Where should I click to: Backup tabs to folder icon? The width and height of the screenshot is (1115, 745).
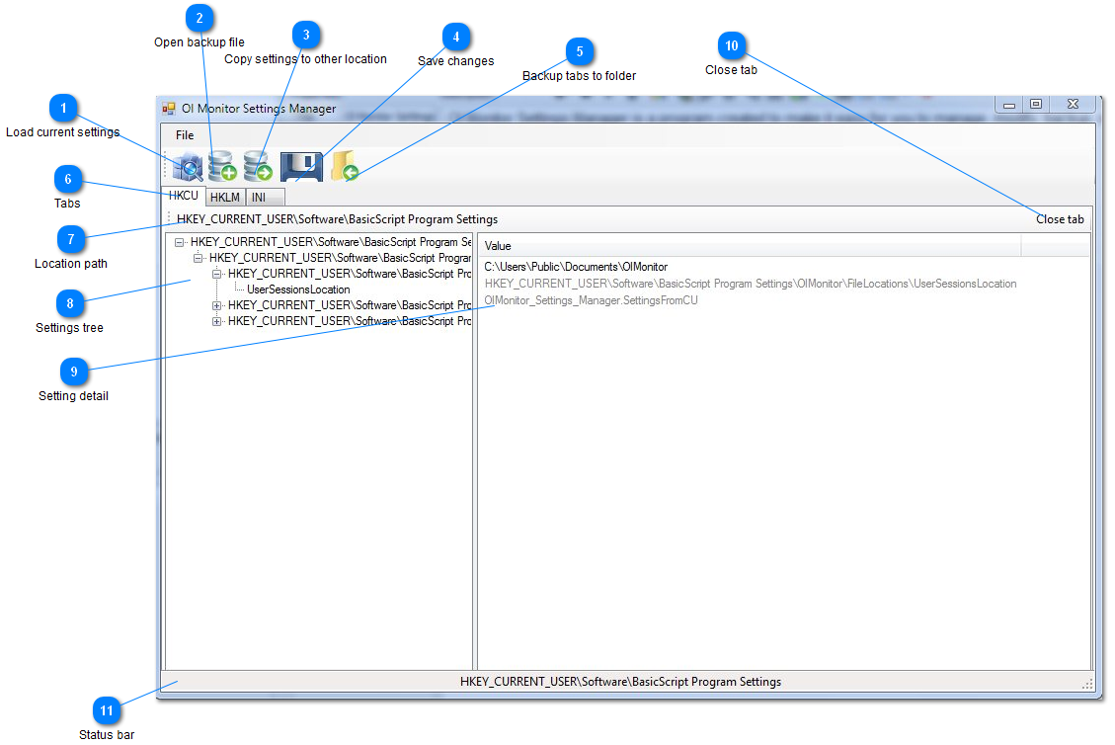click(x=345, y=166)
